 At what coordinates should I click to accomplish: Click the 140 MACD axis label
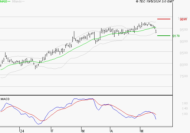[185, 109]
